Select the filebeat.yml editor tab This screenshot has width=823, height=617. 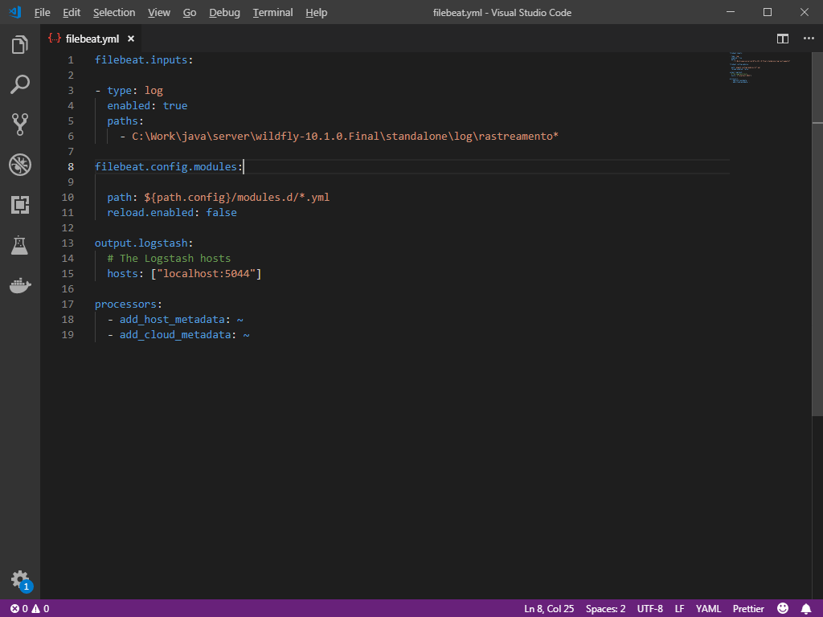click(92, 39)
